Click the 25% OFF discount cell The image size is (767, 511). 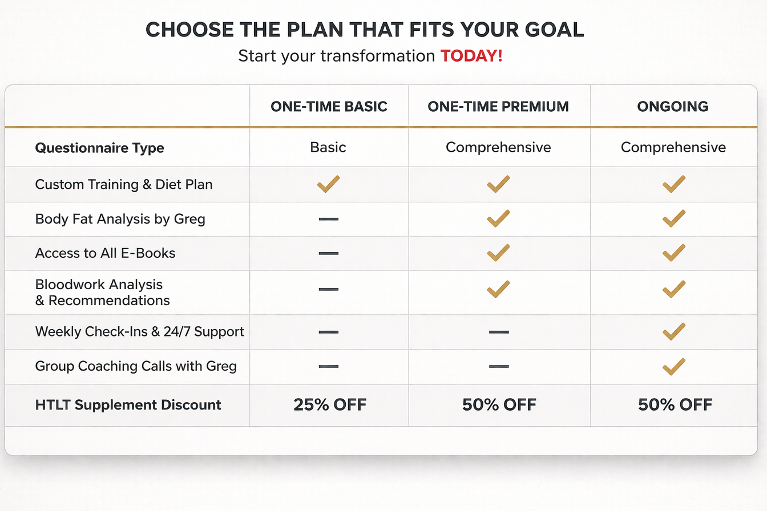pos(329,405)
